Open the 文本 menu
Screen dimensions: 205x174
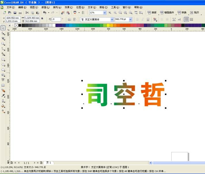pos(92,7)
